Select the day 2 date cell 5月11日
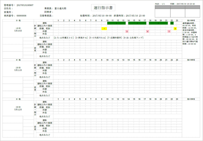The image size is (203, 141). click(x=18, y=69)
